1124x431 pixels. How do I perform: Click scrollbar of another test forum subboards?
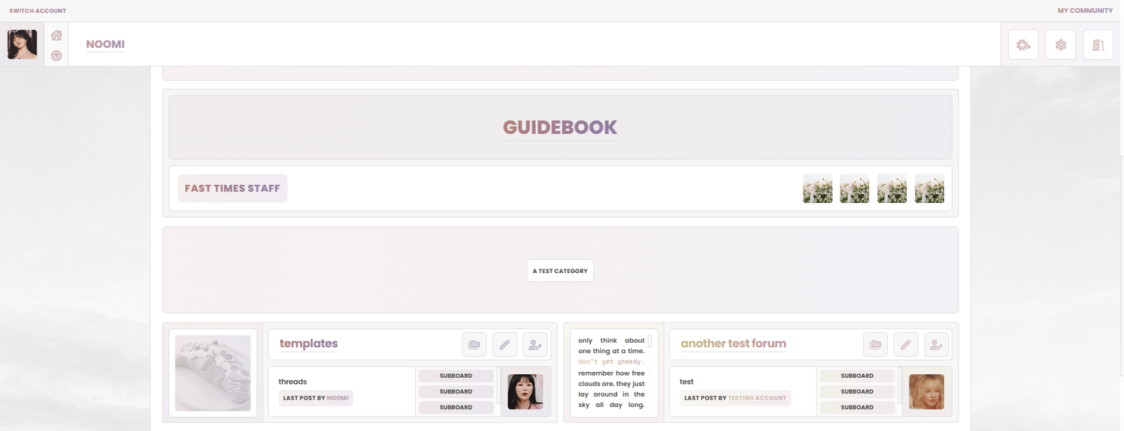(899, 385)
